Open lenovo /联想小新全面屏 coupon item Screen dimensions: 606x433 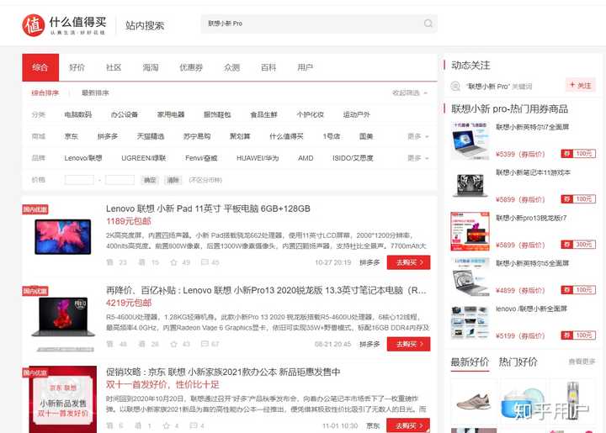(531, 309)
